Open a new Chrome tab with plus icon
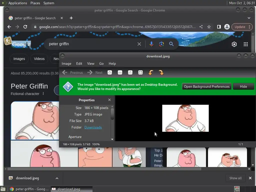This screenshot has height=192, width=256. coord(71,18)
